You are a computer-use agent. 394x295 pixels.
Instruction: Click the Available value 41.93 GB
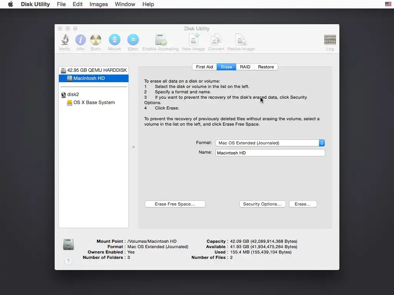(264, 247)
